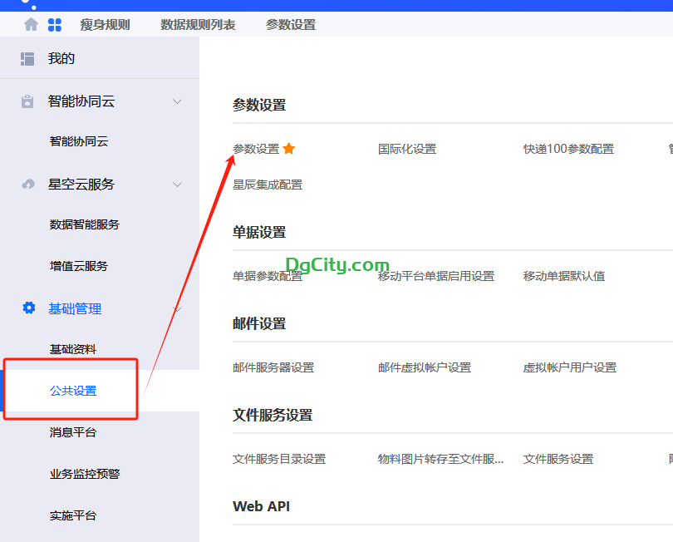Open 移动单据默认值 link
The image size is (673, 542).
pyautogui.click(x=564, y=276)
